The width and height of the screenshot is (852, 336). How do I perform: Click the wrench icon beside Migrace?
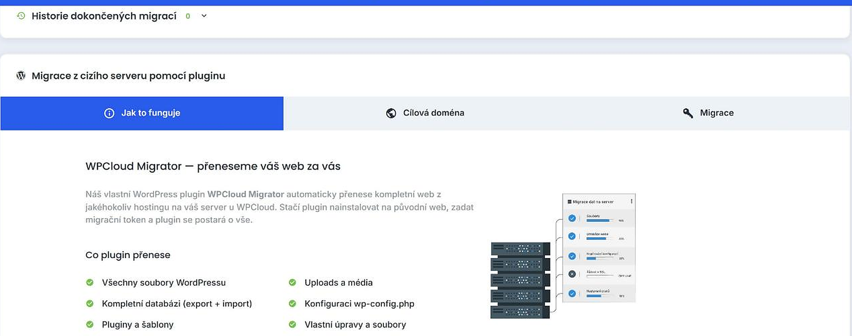click(688, 113)
